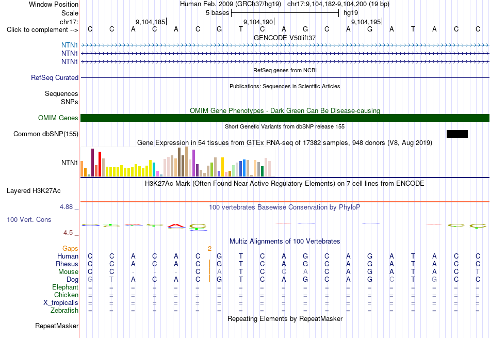Click the 'Click to complement -->' label
Viewport: 490px width, 338px height.
pos(42,30)
